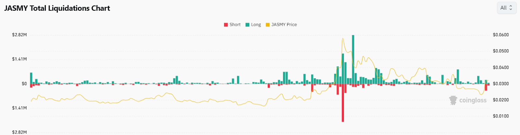Click the largest red short liquidation bar
The image size is (520, 135).
[343, 103]
